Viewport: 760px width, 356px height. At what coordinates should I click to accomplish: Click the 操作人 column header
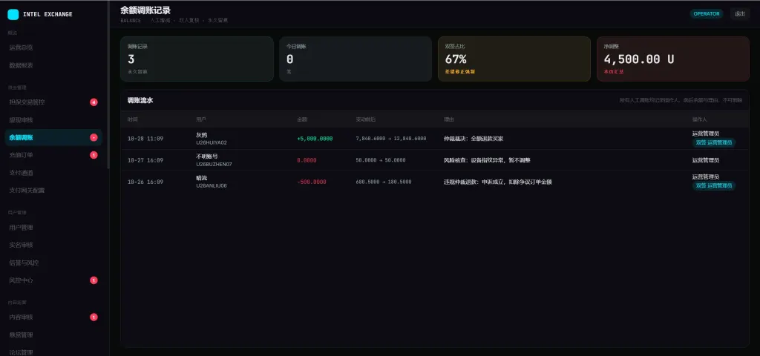coord(700,119)
